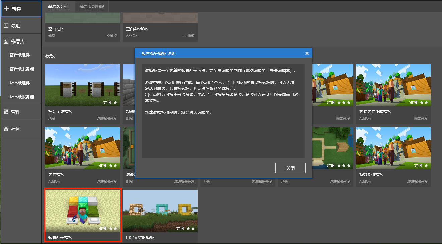The width and height of the screenshot is (442, 244).
Task: Click the 空白地图 title text
Action: point(56,29)
